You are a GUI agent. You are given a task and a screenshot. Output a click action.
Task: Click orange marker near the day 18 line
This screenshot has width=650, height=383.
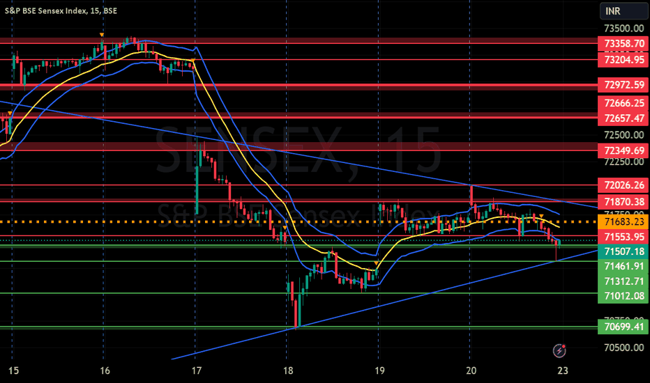[x=285, y=228]
